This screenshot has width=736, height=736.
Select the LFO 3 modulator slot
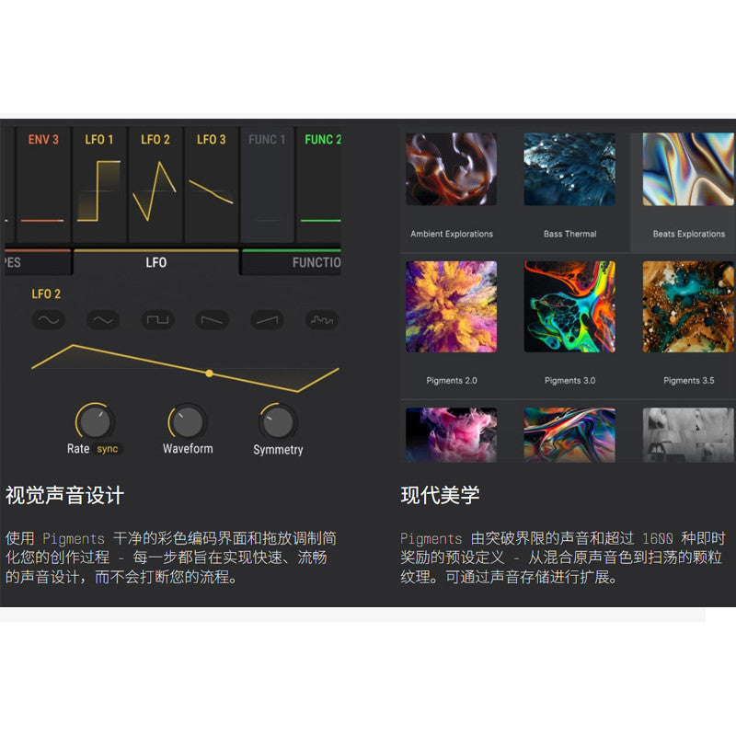pyautogui.click(x=212, y=185)
